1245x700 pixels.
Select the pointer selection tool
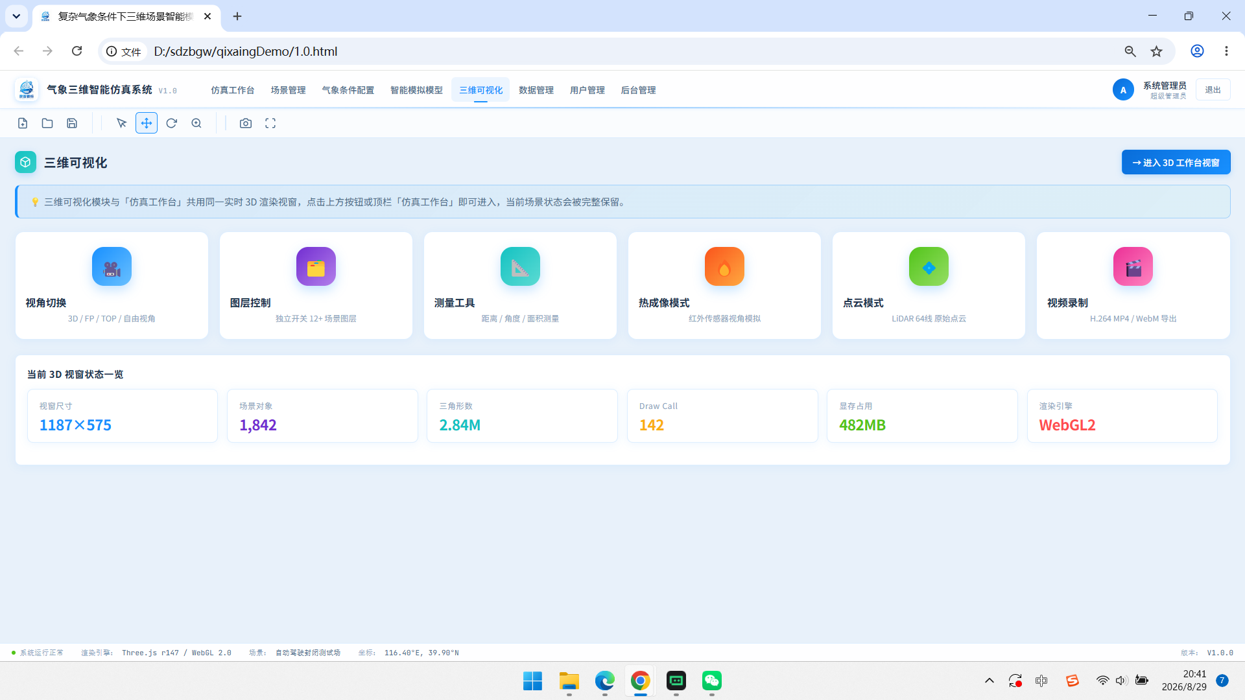tap(121, 123)
